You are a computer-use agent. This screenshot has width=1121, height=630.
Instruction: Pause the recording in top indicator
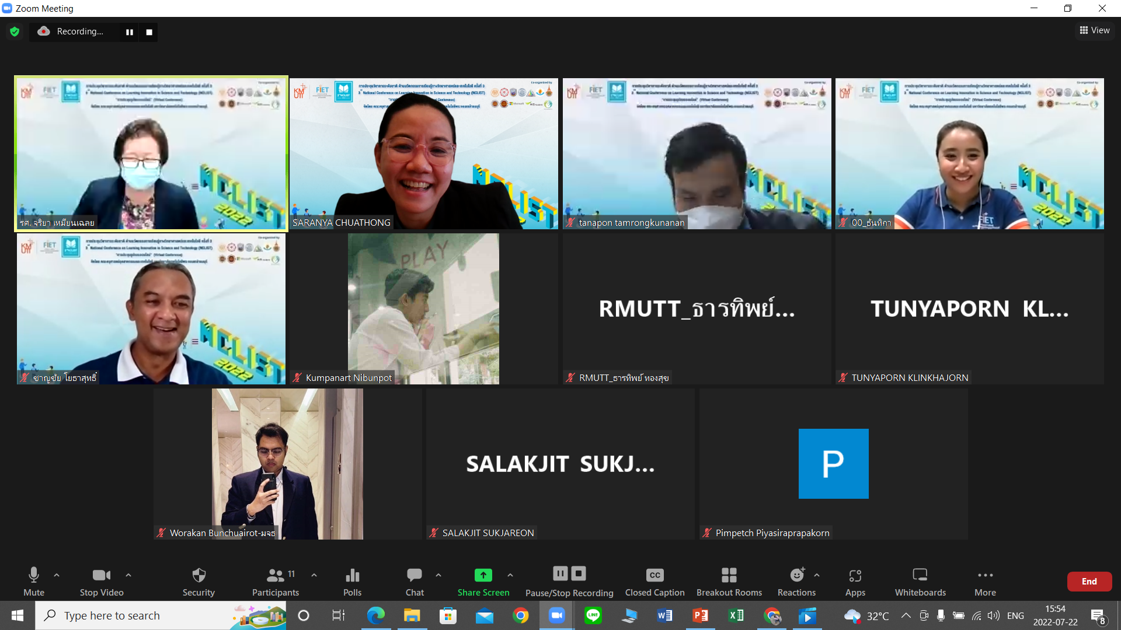pos(130,32)
